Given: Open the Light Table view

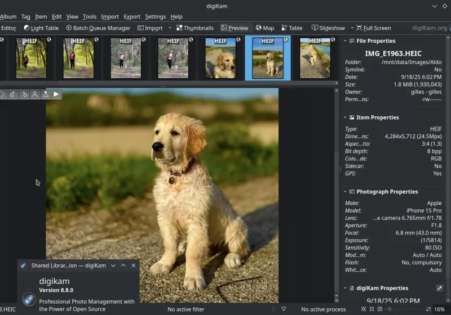Looking at the screenshot, I should (x=41, y=28).
